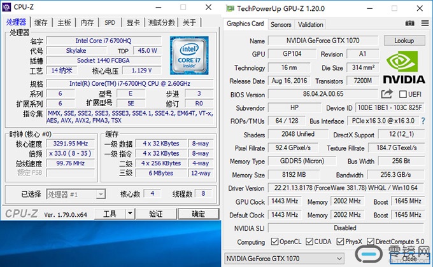Click the 8192 MB Memory Size value
Image resolution: width=433 pixels, height=267 pixels.
294,175
